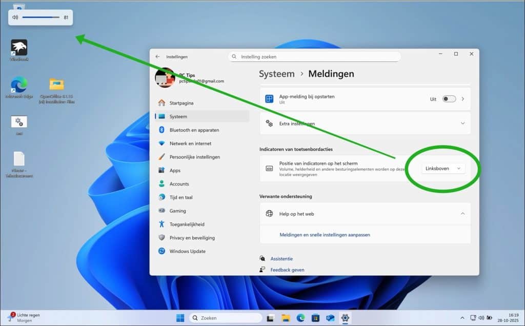Viewport: 525px width, 326px height.
Task: Open Meldingen en snelle instellingen aanpassen link
Action: pos(325,235)
